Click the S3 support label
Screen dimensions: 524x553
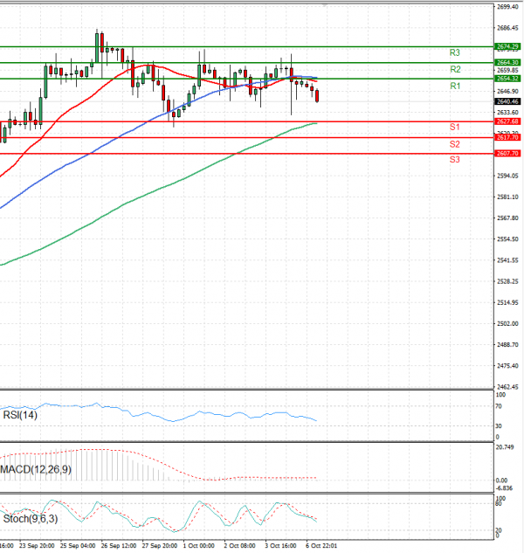coord(454,159)
